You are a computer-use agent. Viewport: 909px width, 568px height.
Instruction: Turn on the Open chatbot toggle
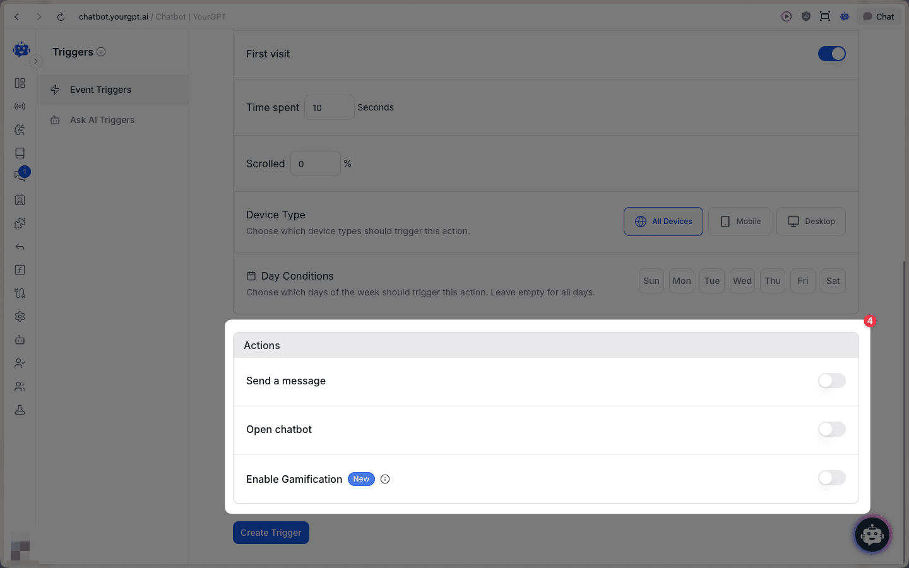point(831,429)
